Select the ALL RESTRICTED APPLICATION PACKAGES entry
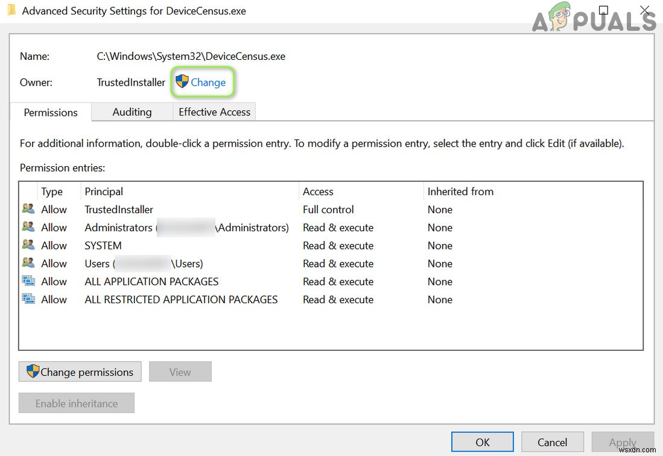663x456 pixels. 331,300
